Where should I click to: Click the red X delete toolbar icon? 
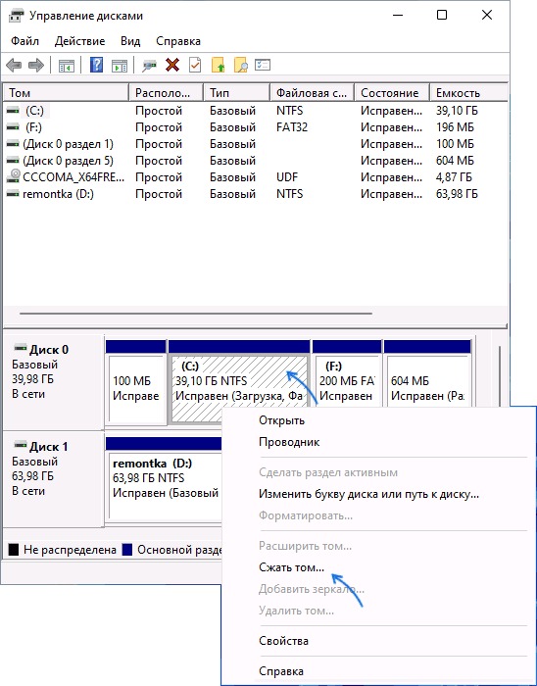click(x=172, y=66)
